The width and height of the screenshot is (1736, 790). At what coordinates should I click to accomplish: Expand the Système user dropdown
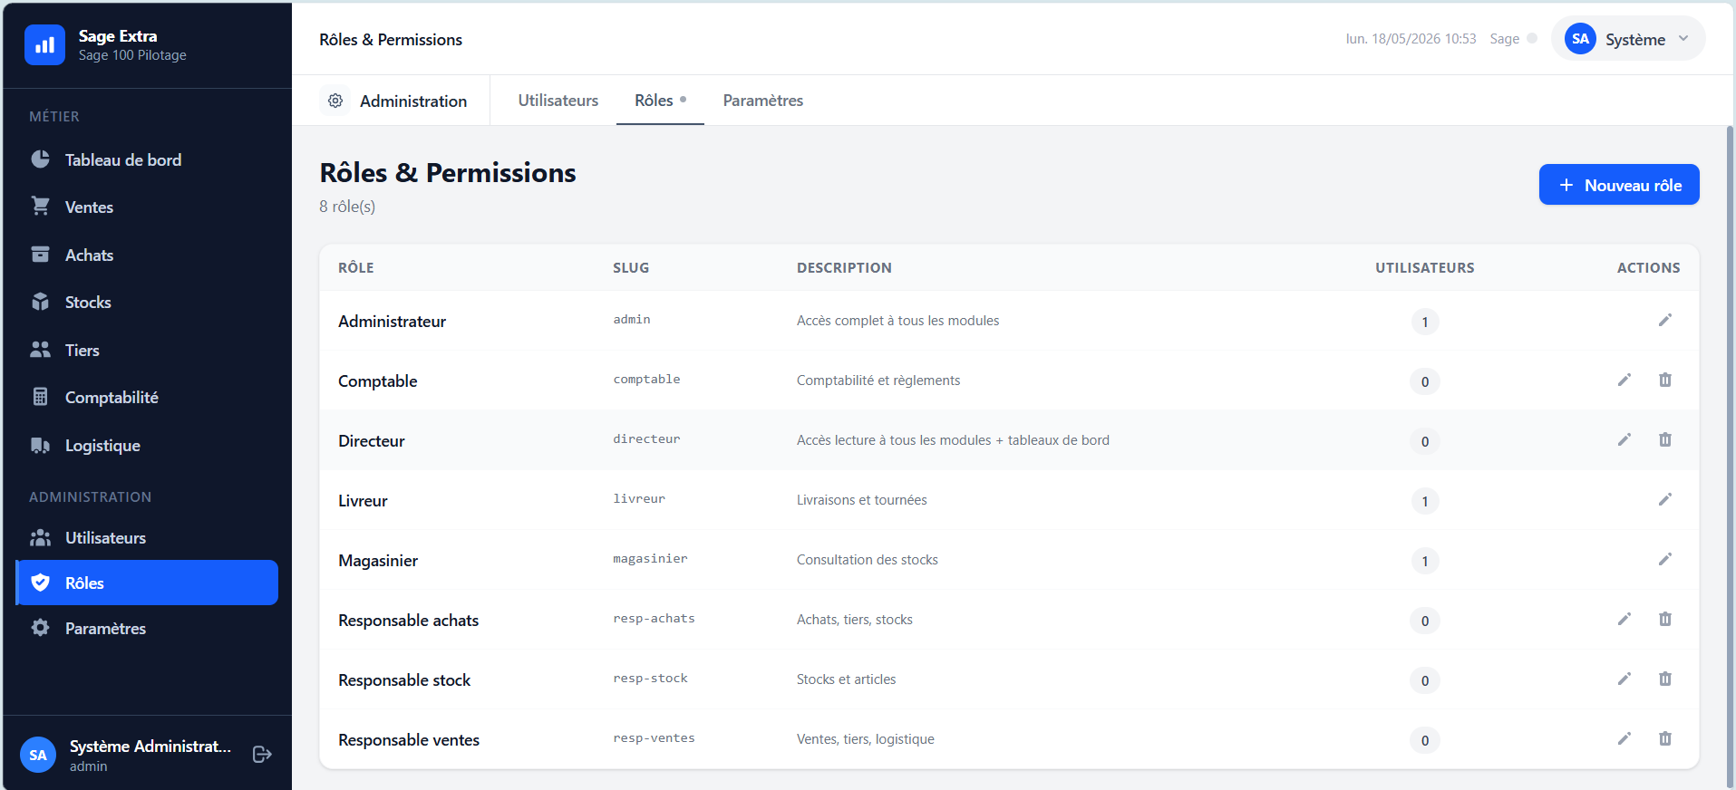click(1628, 39)
